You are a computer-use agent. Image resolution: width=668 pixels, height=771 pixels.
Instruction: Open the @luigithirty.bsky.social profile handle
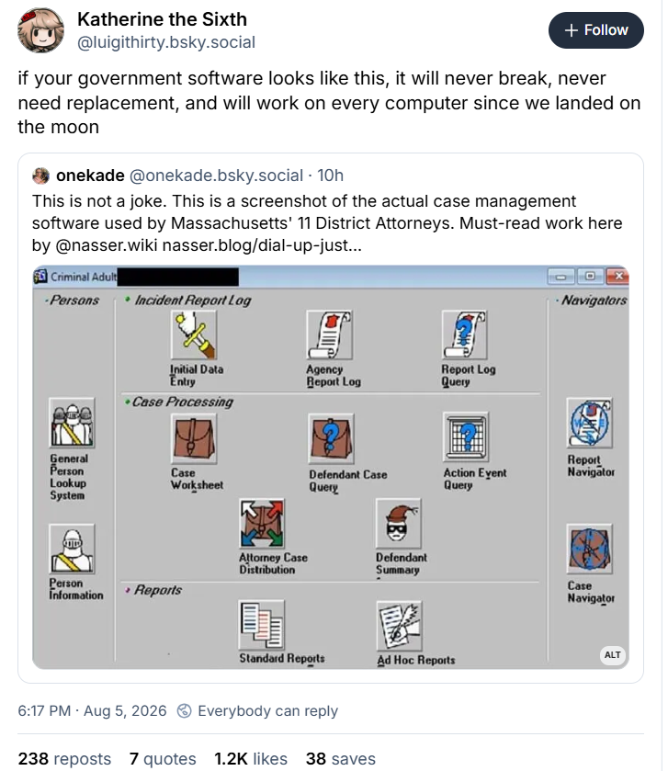(166, 42)
